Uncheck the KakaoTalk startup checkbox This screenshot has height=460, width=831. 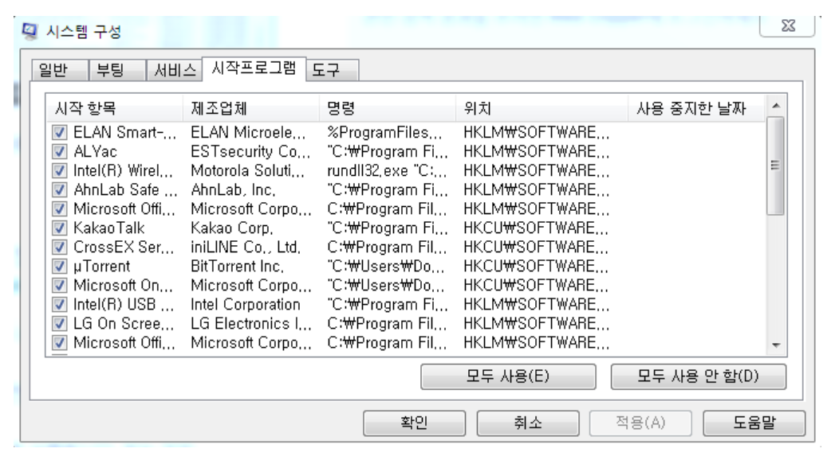(59, 228)
